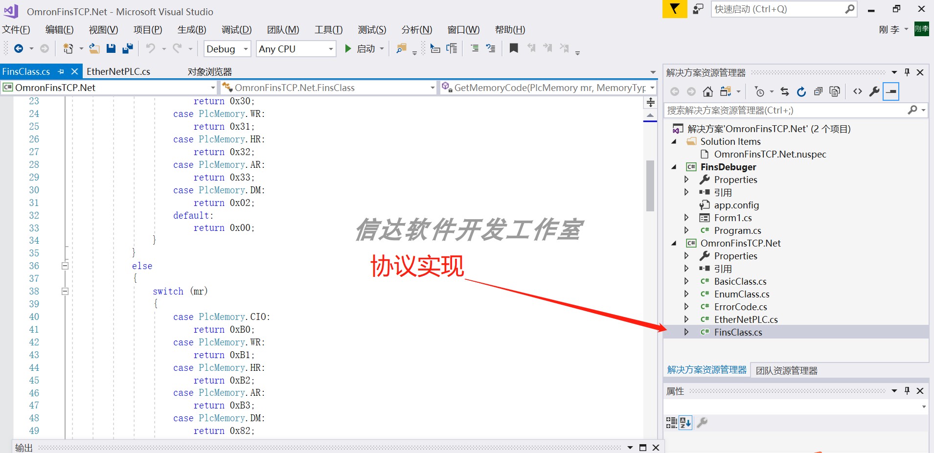Image resolution: width=934 pixels, height=453 pixels.
Task: Collapse the else block at line 36
Action: click(65, 266)
